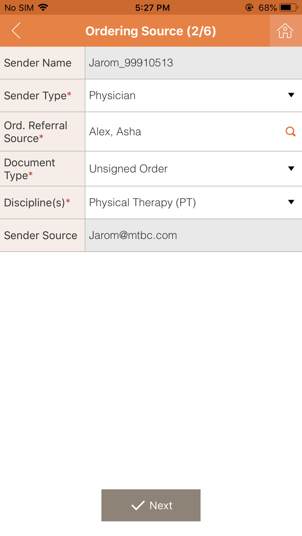Tap the Ordering Source (2/6) title

coord(151,31)
